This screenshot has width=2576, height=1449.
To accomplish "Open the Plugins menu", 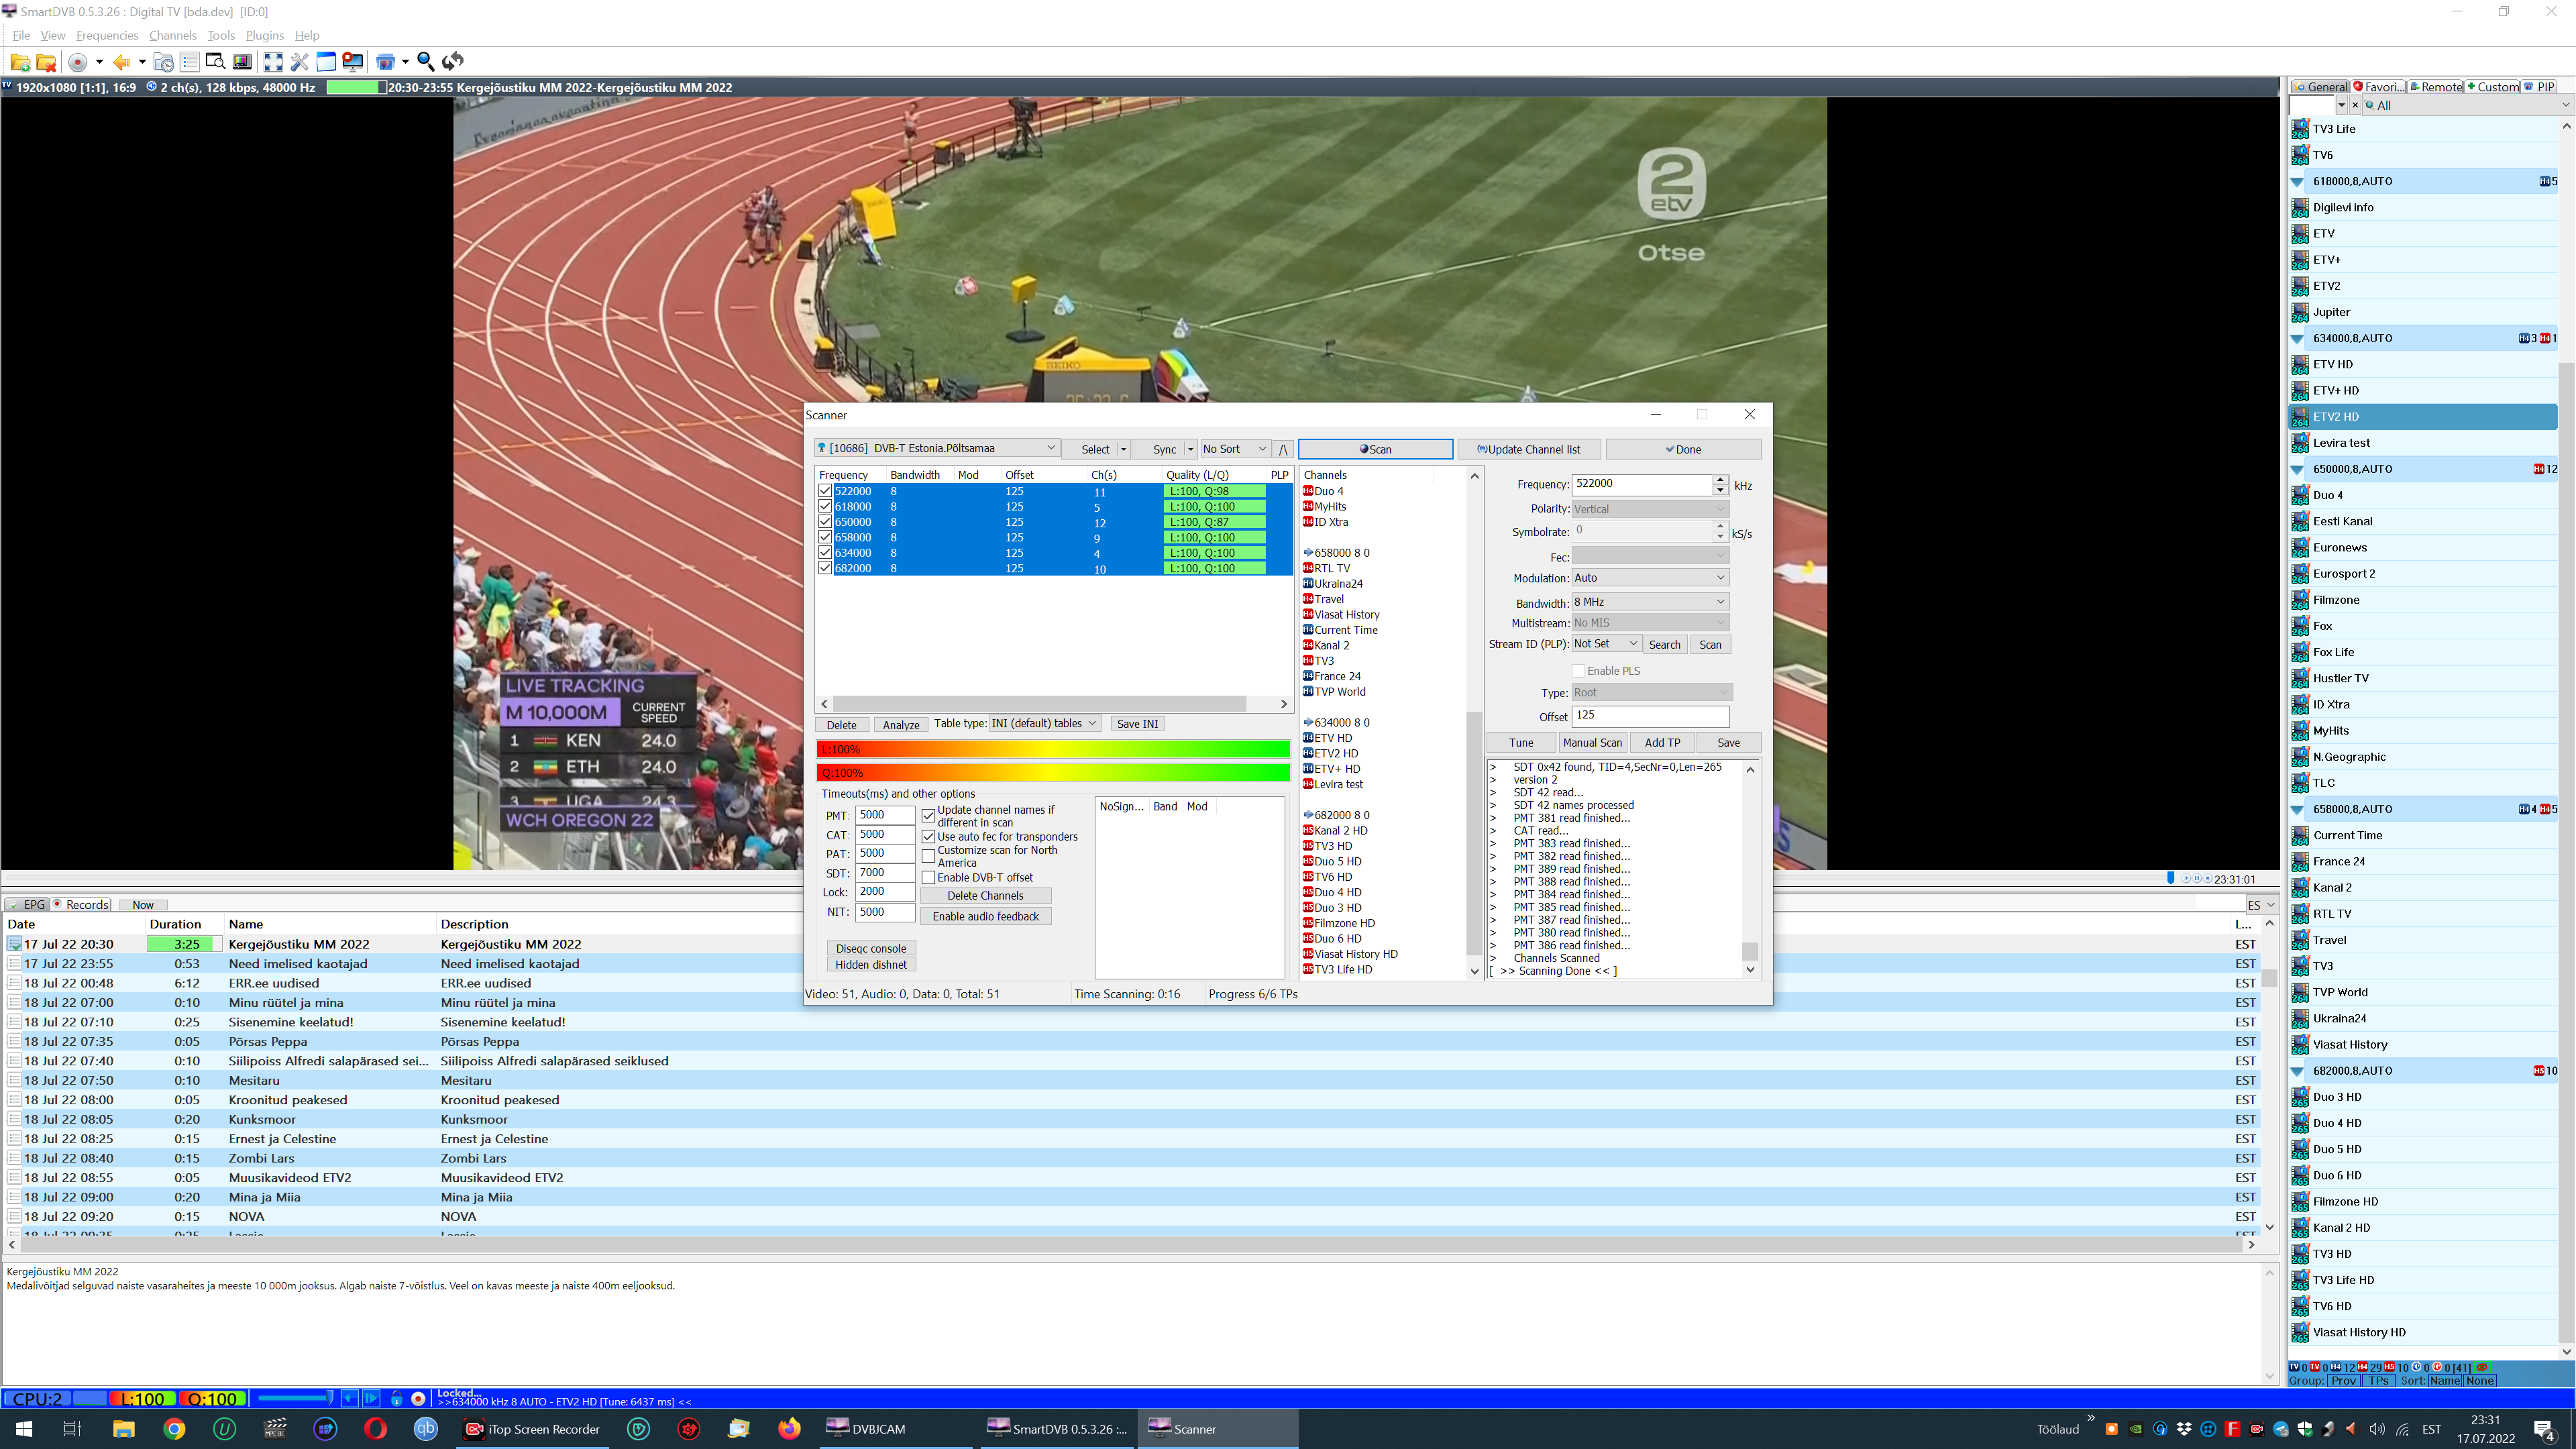I will click(x=265, y=35).
